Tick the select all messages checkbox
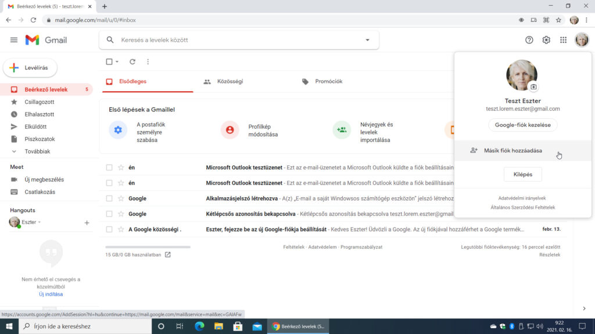 point(109,61)
